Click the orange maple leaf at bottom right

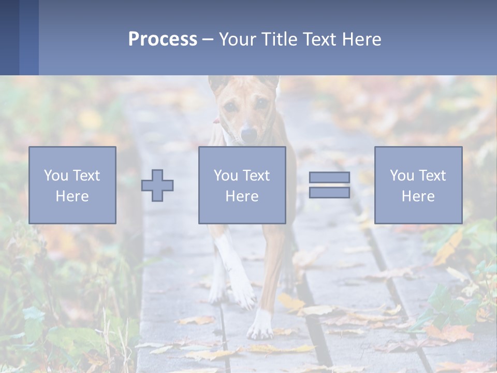point(449,334)
